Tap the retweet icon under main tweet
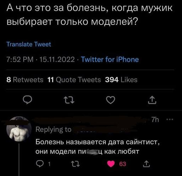Image resolution: width=182 pixels, height=176 pixels. tap(69, 100)
